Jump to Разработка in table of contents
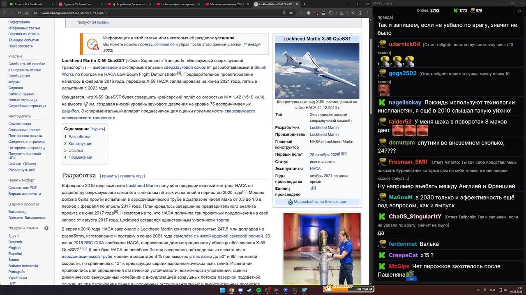This screenshot has width=526, height=295. tap(79, 137)
